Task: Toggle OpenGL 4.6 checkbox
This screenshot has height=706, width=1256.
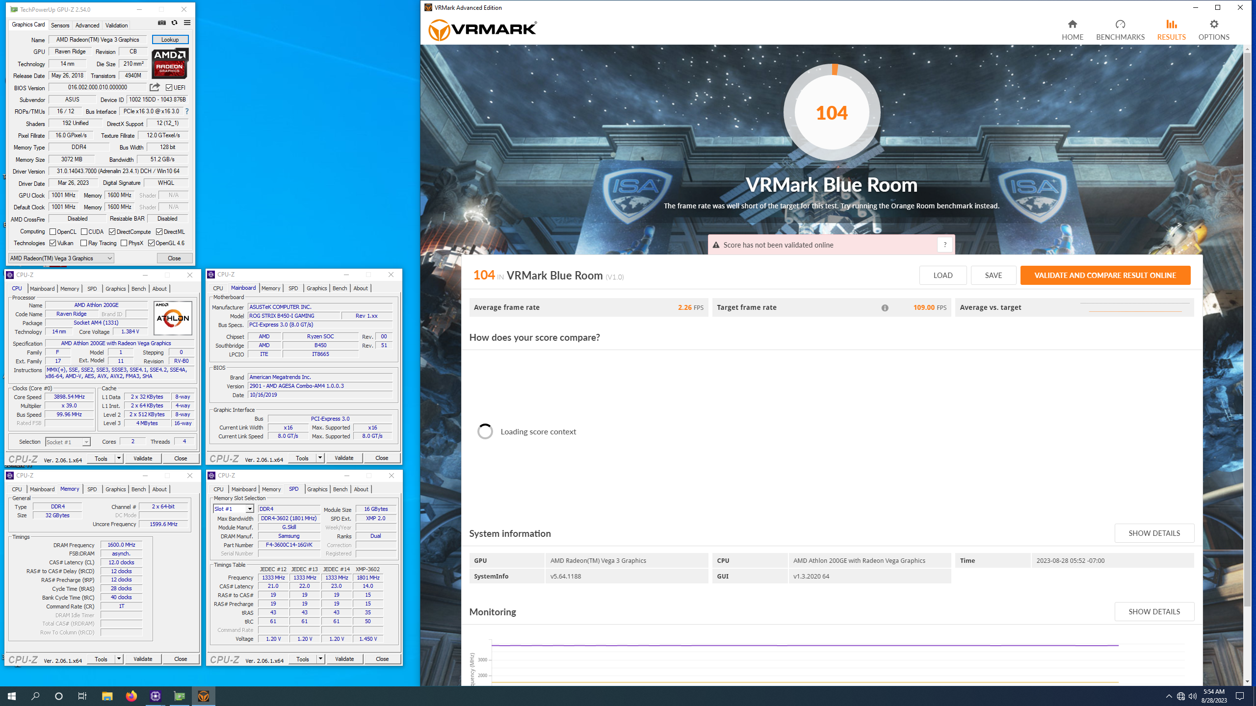Action: tap(152, 243)
